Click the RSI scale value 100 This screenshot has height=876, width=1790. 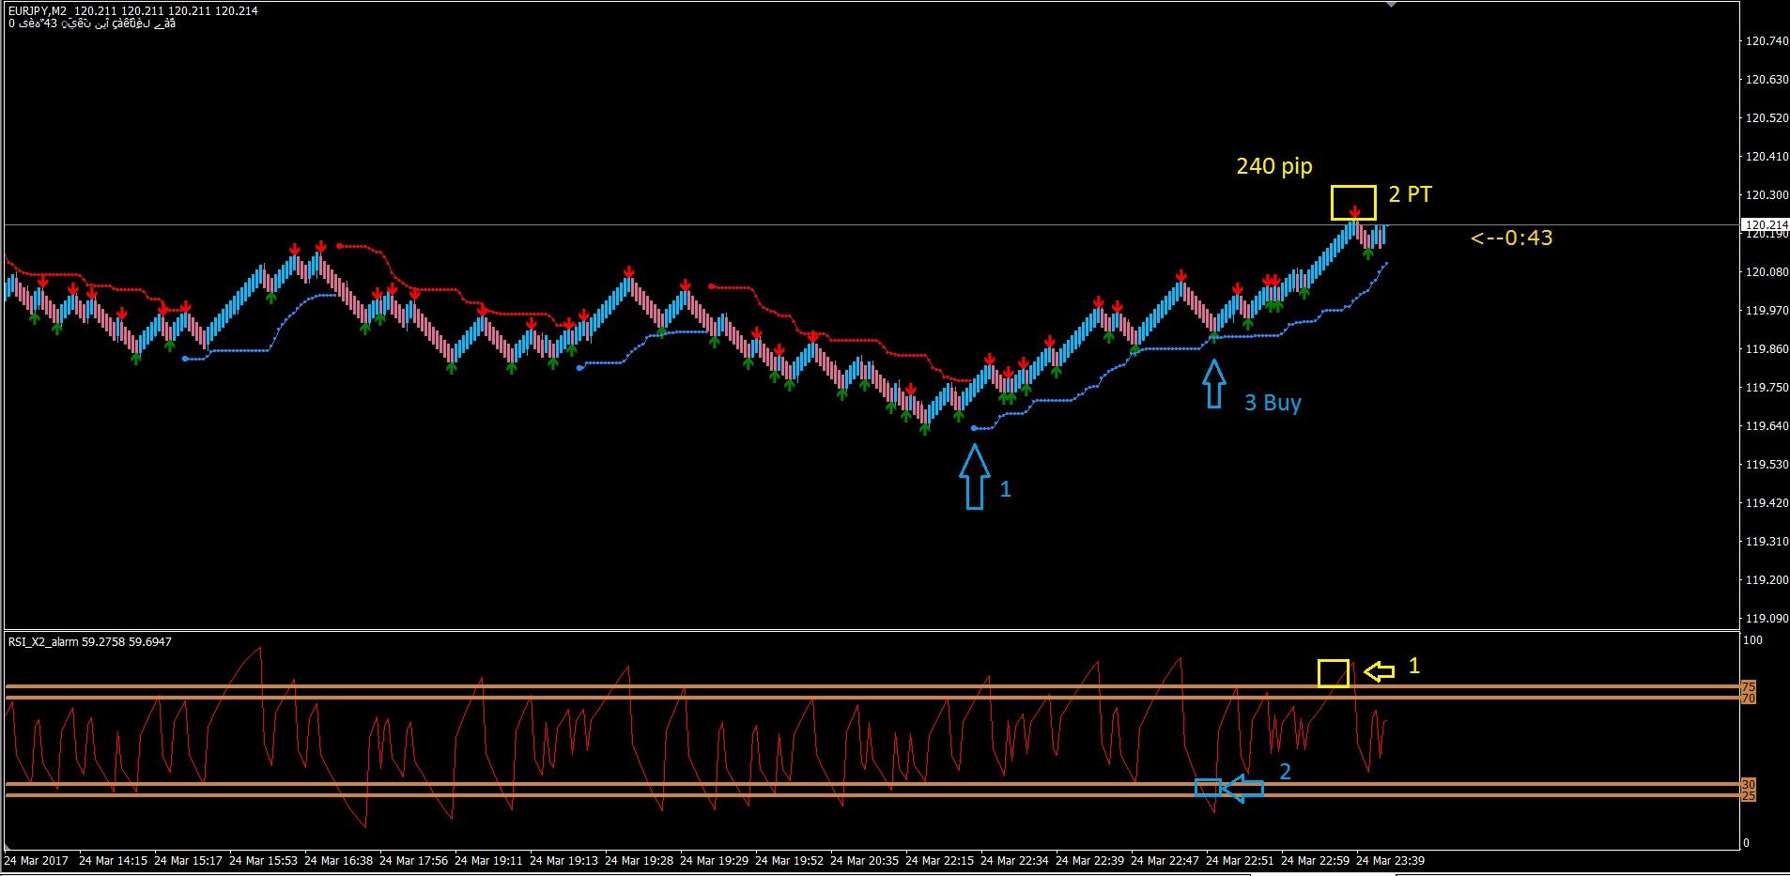[1752, 640]
